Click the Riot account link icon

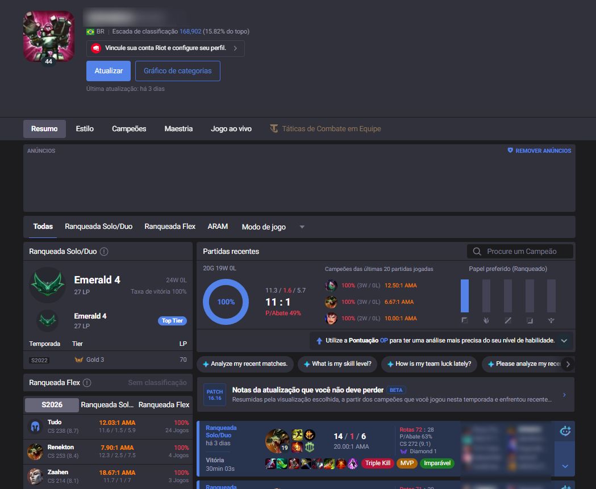coord(96,48)
